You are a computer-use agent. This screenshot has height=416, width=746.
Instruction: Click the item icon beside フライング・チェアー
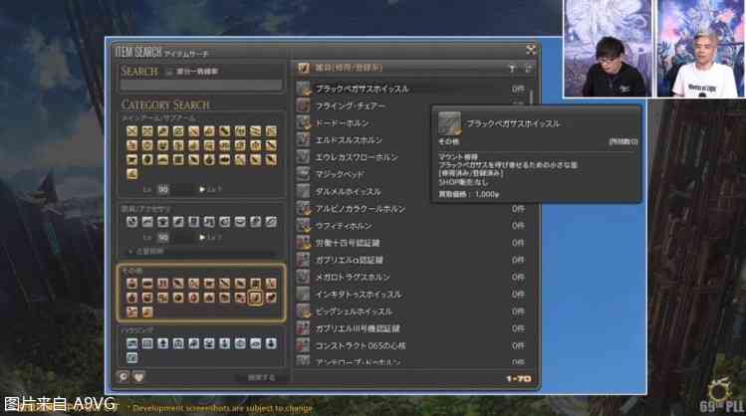click(x=303, y=105)
